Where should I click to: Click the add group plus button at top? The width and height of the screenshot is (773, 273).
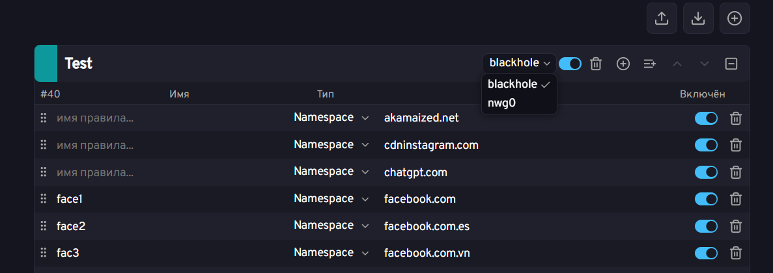pyautogui.click(x=735, y=18)
